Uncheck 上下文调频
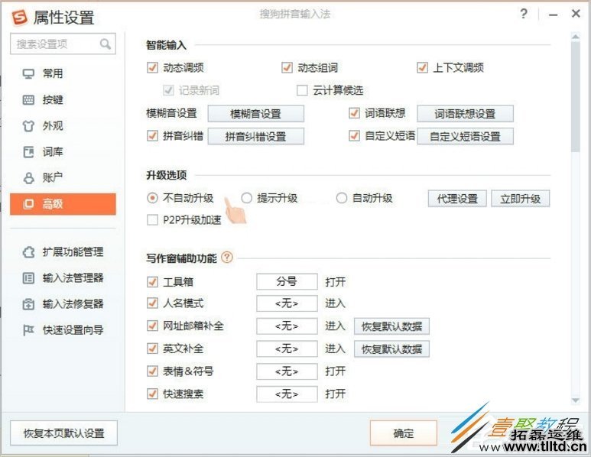This screenshot has width=591, height=457. click(422, 68)
